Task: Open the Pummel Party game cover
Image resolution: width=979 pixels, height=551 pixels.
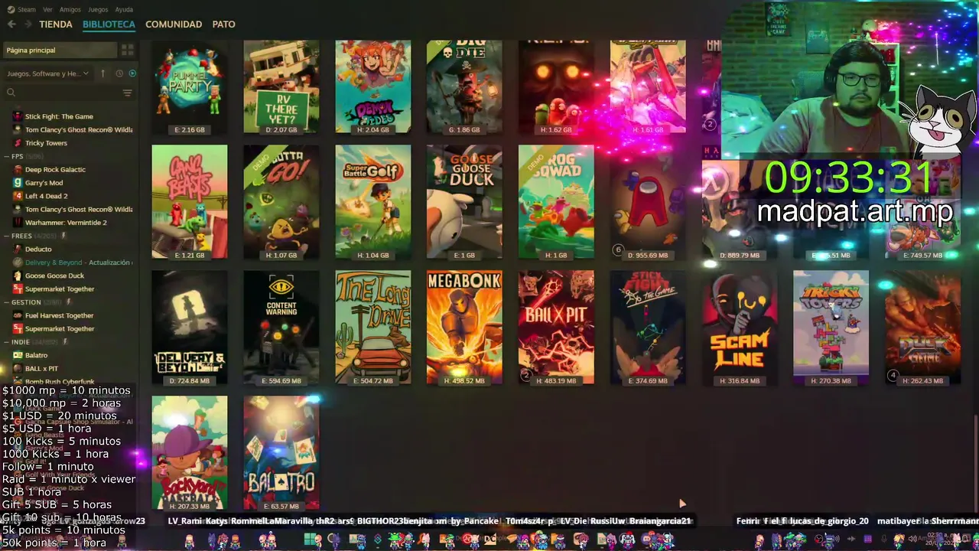Action: click(x=190, y=86)
